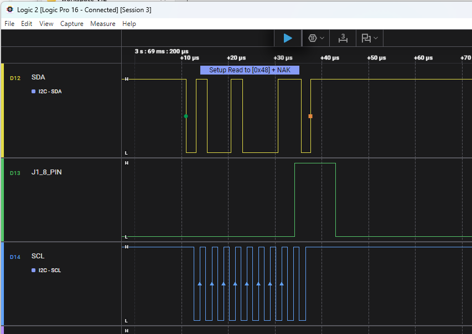472x334 pixels.
Task: Open the Measure menu
Action: pos(103,24)
